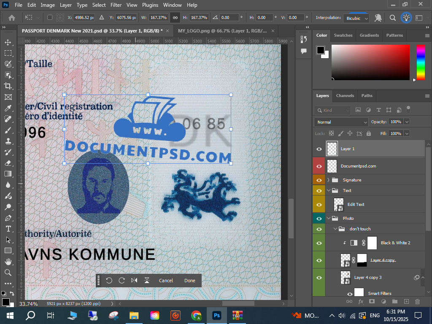432x324 pixels.
Task: Click the flip horizontal icon in transform bar
Action: (134, 281)
